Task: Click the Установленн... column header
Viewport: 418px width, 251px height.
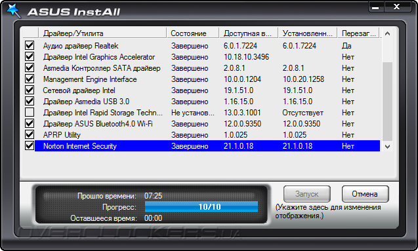Action: 308,33
